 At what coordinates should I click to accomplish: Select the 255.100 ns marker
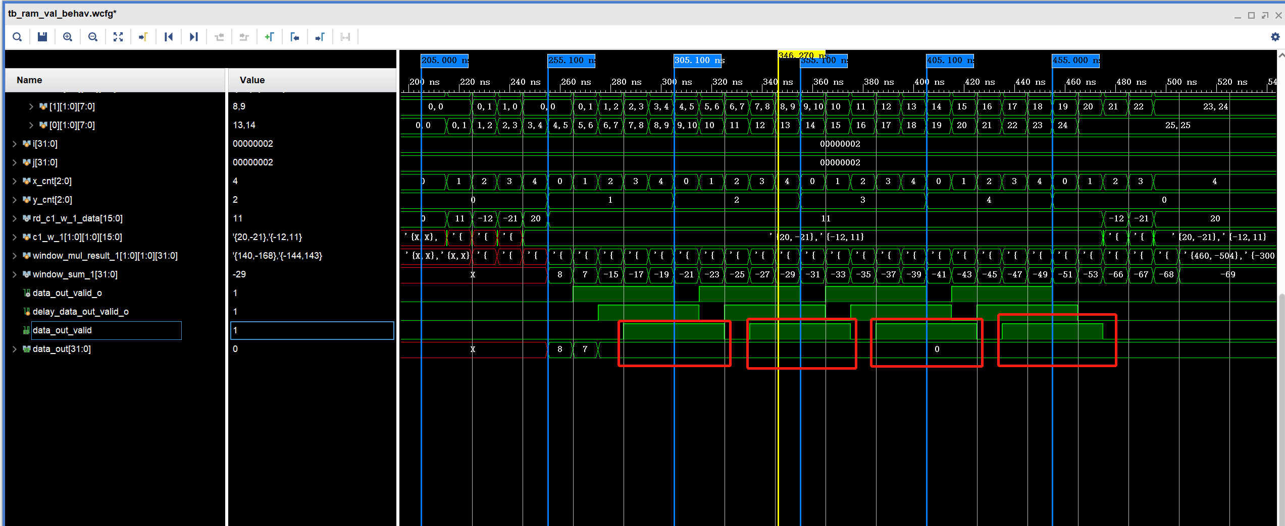click(571, 61)
